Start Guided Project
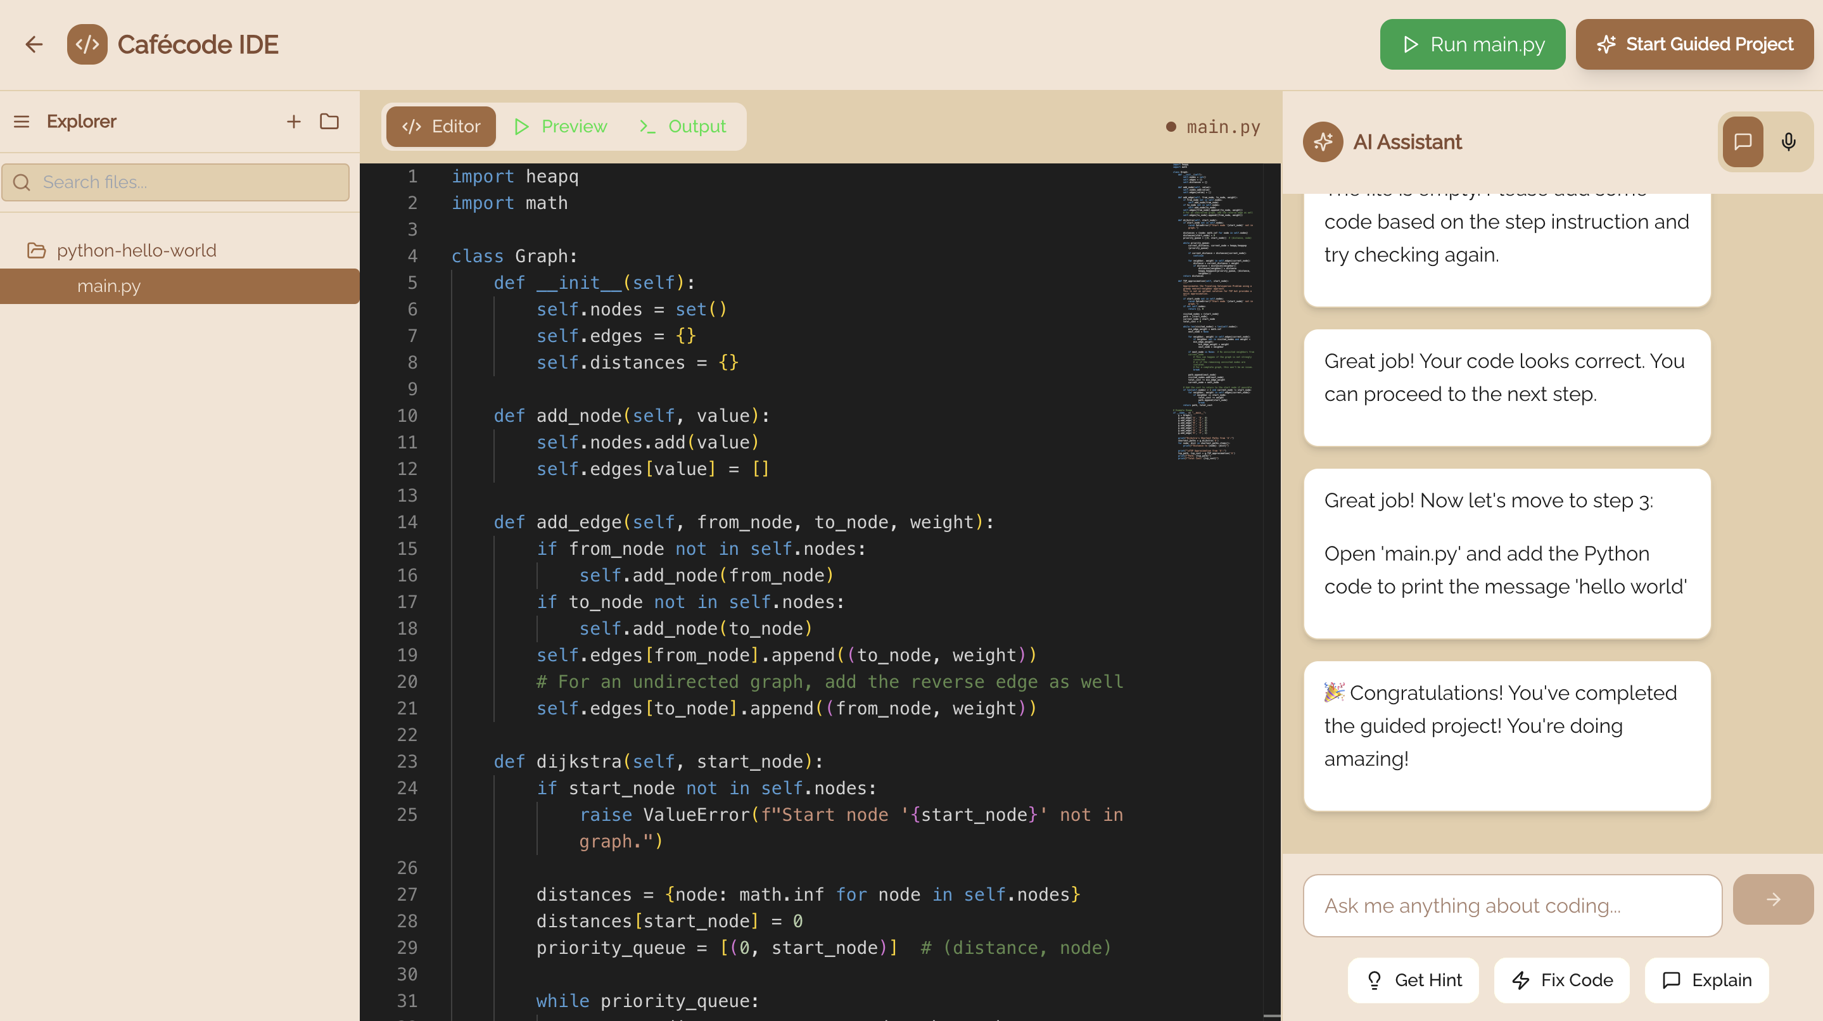Screen dimensions: 1823x1021 (x=1694, y=44)
